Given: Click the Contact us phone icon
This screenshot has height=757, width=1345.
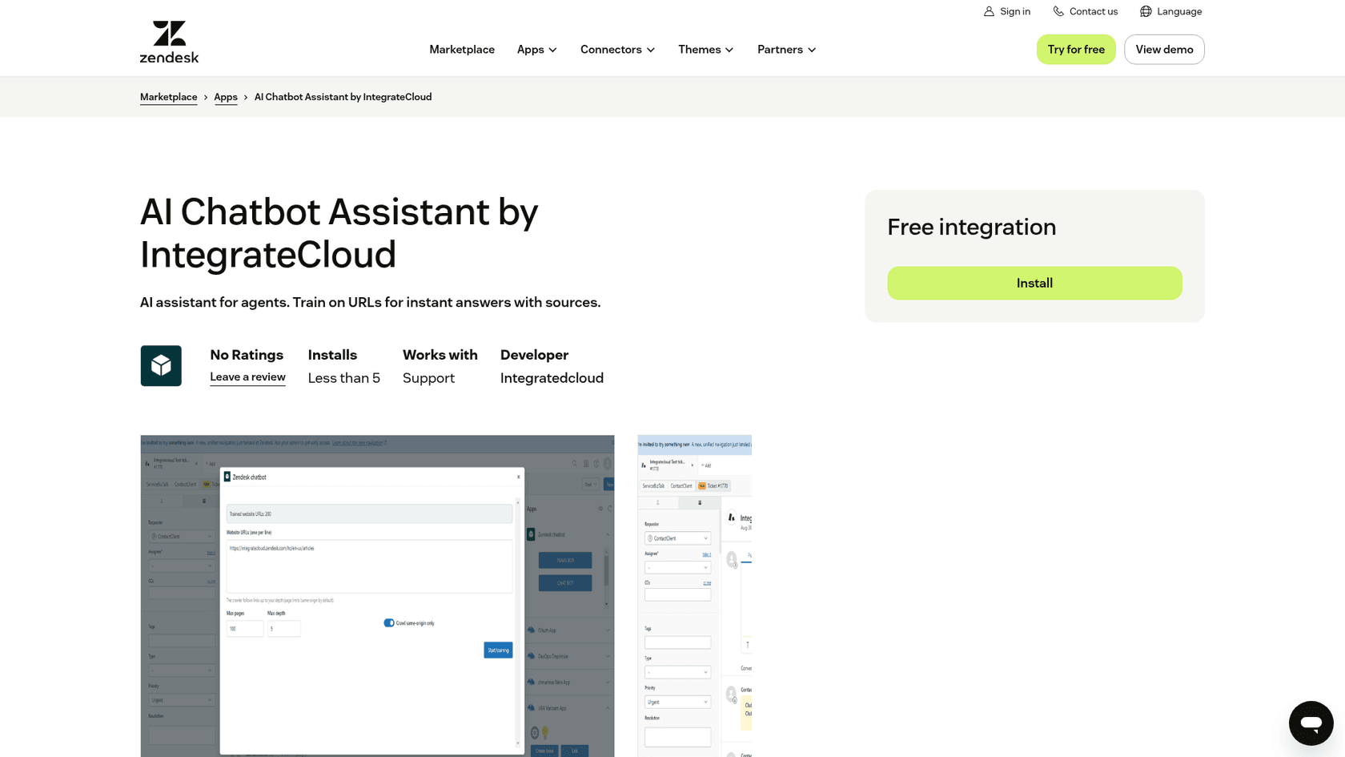Looking at the screenshot, I should [x=1058, y=11].
